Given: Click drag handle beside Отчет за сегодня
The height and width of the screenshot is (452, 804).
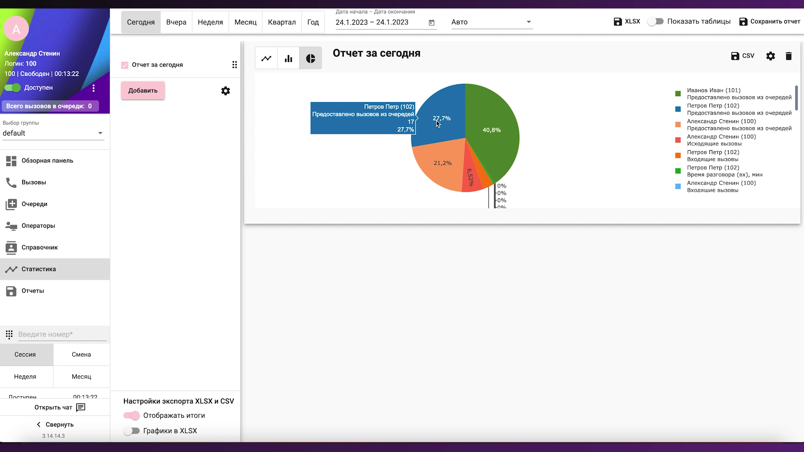Looking at the screenshot, I should click(234, 65).
